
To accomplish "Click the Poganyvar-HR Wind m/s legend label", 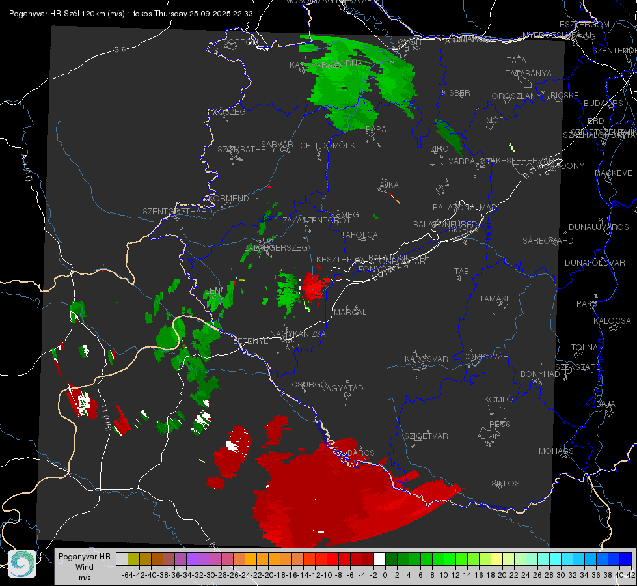I will pyautogui.click(x=85, y=566).
